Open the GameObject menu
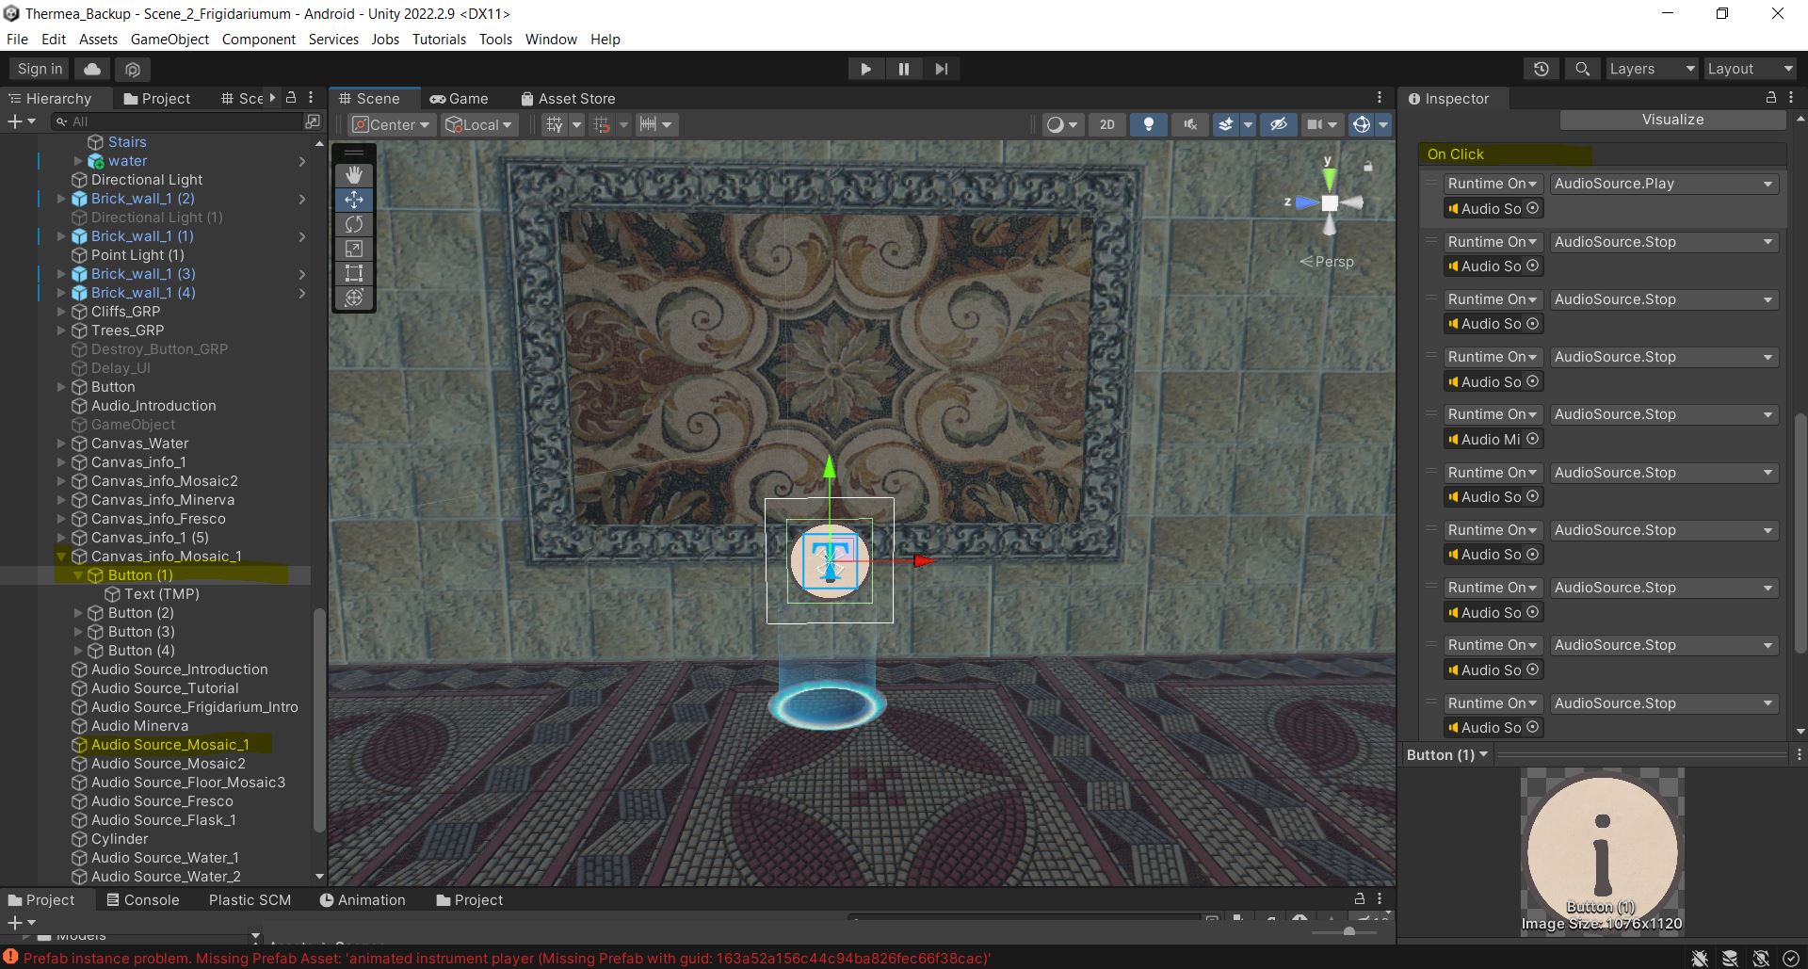The width and height of the screenshot is (1808, 969). (169, 39)
